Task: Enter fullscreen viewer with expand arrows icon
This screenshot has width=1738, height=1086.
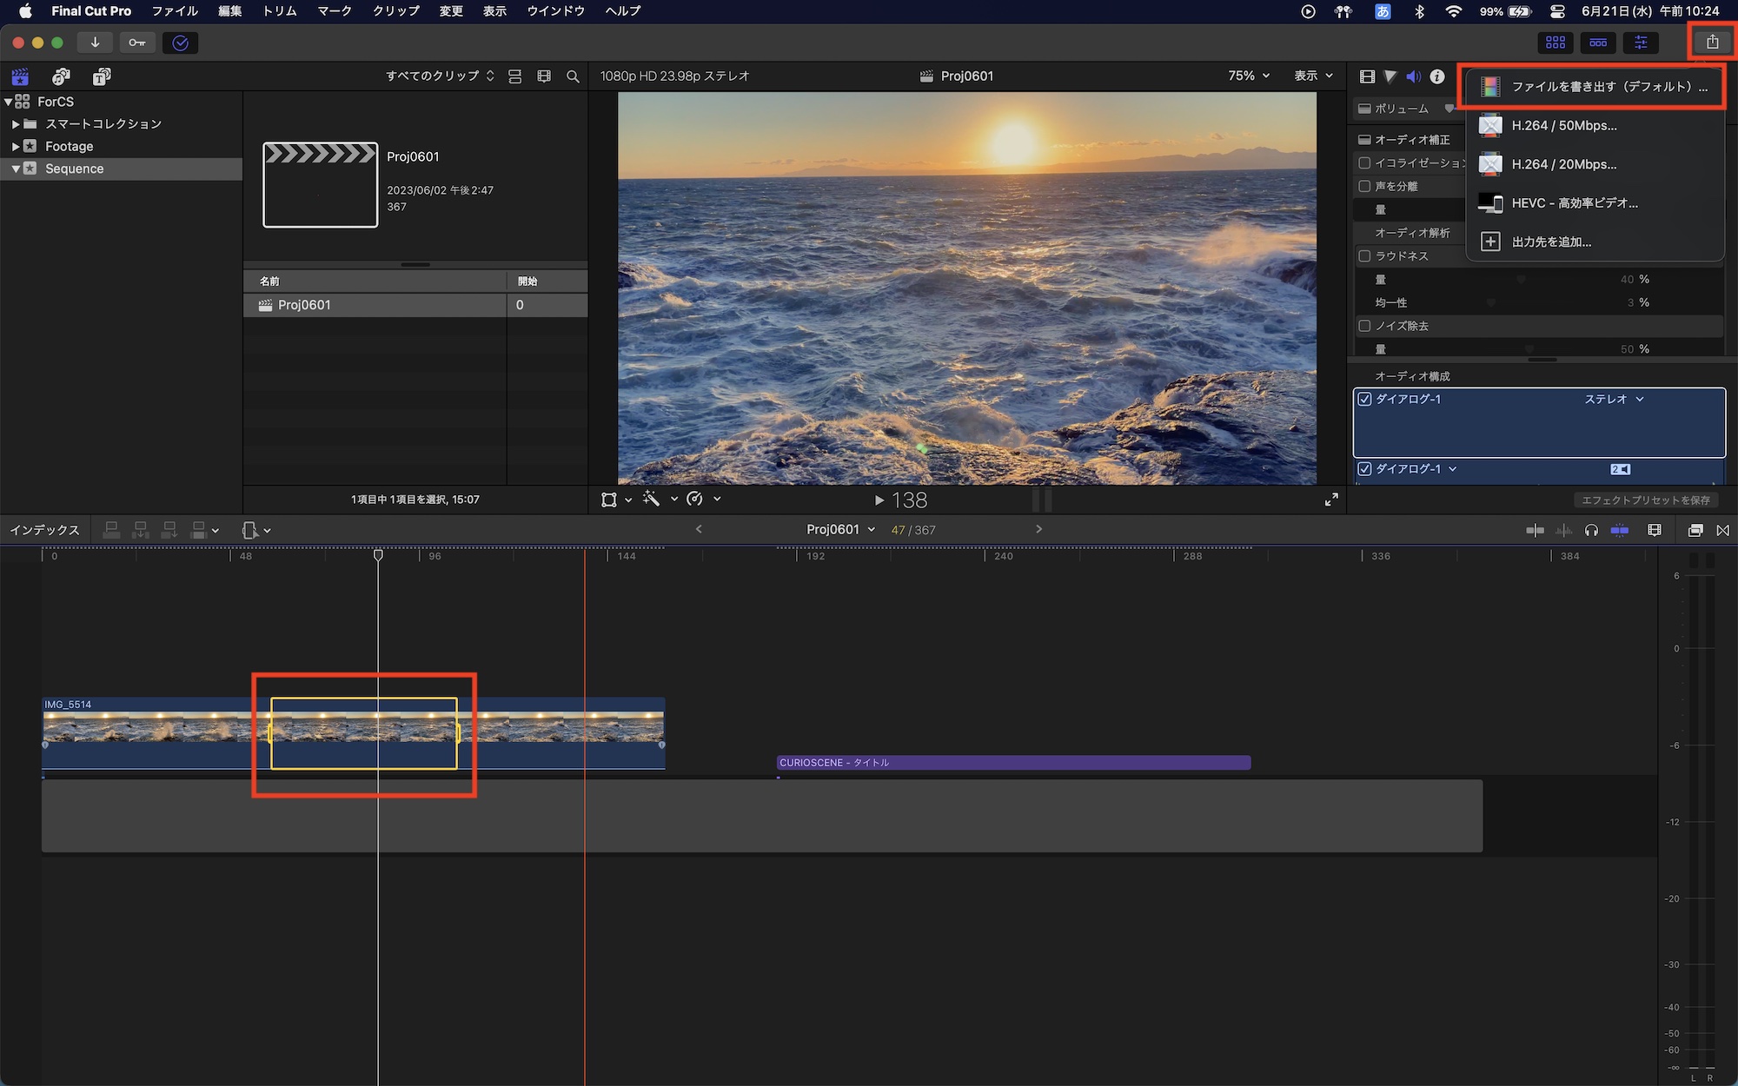Action: click(1331, 500)
